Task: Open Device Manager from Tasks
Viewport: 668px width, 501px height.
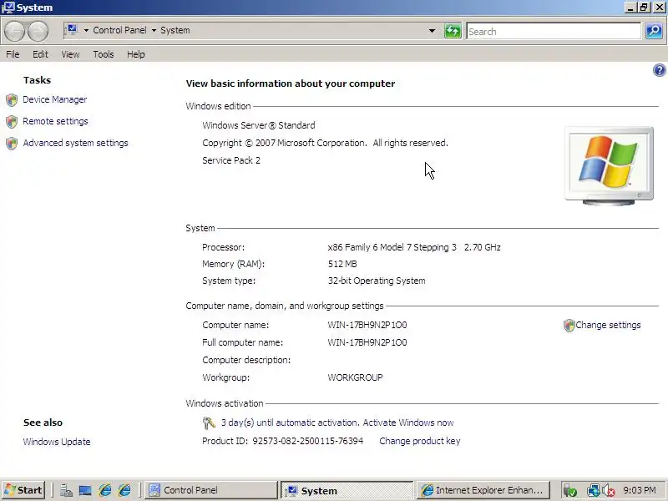Action: (x=54, y=99)
